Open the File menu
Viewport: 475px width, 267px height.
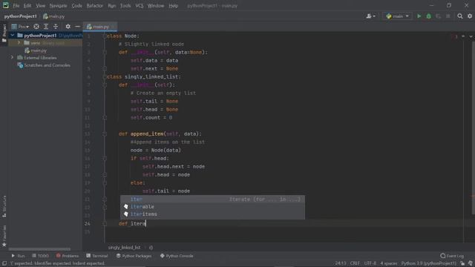[16, 6]
